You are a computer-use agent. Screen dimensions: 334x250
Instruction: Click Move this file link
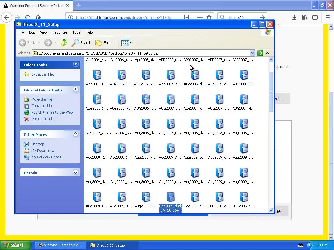pyautogui.click(x=41, y=99)
